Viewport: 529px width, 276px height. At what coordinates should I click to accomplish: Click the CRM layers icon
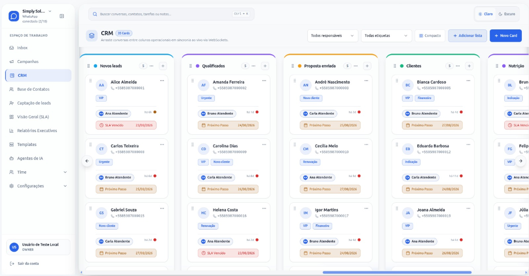(x=91, y=36)
